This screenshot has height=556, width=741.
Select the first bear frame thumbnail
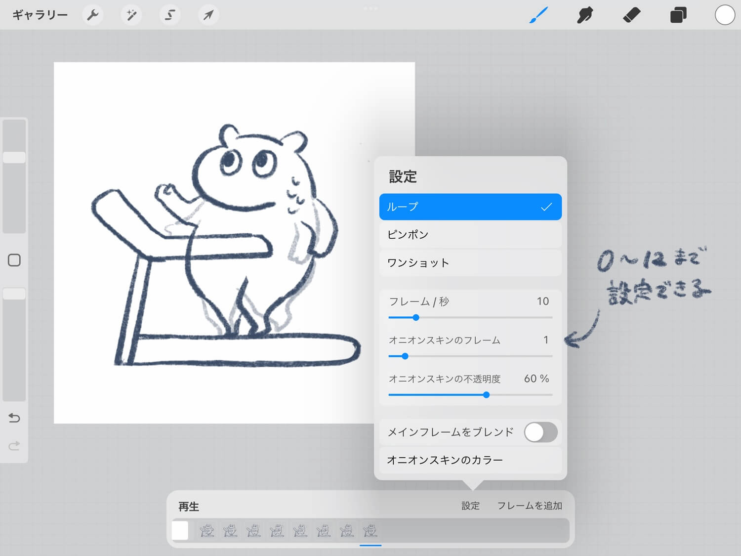207,531
